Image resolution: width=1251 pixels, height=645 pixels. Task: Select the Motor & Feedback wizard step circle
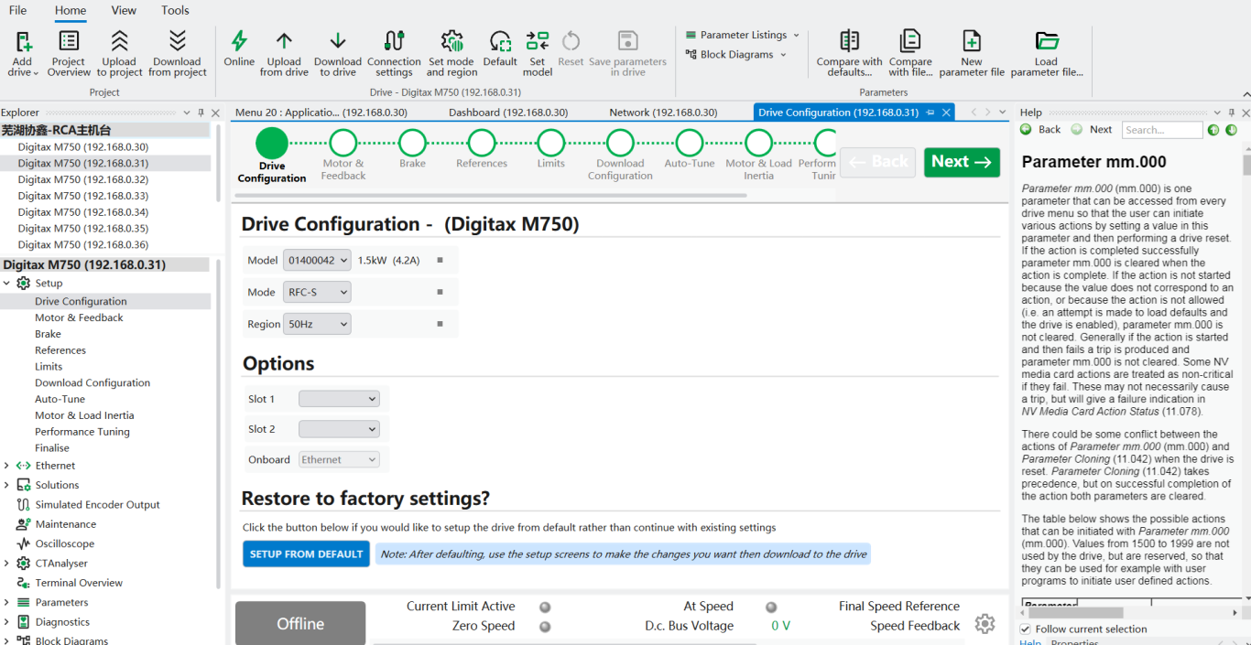[343, 143]
